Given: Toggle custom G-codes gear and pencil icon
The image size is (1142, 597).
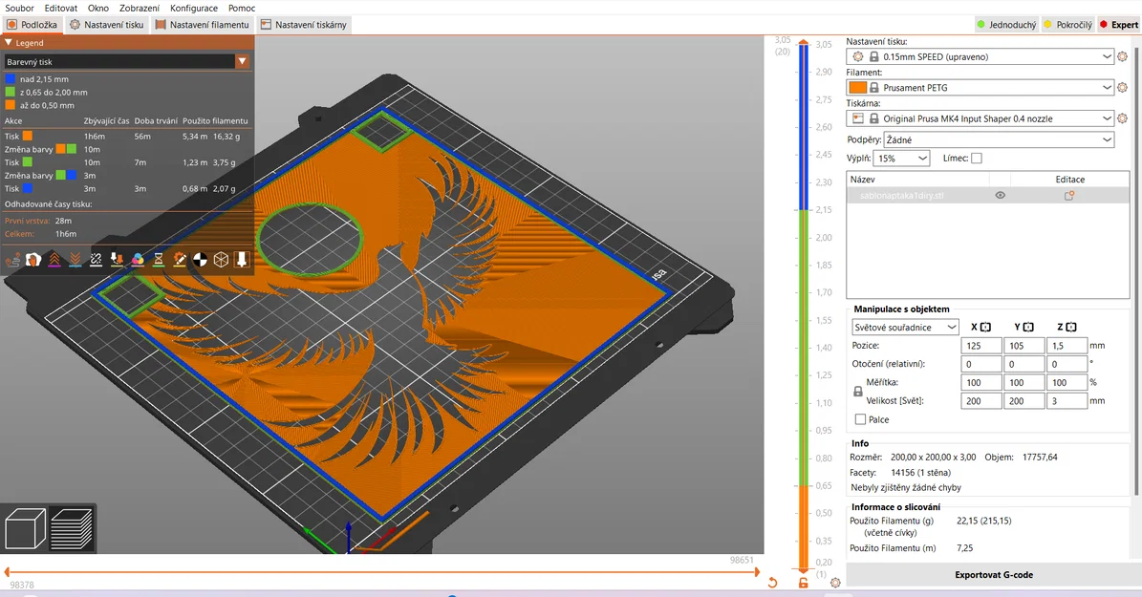Looking at the screenshot, I should [x=179, y=260].
